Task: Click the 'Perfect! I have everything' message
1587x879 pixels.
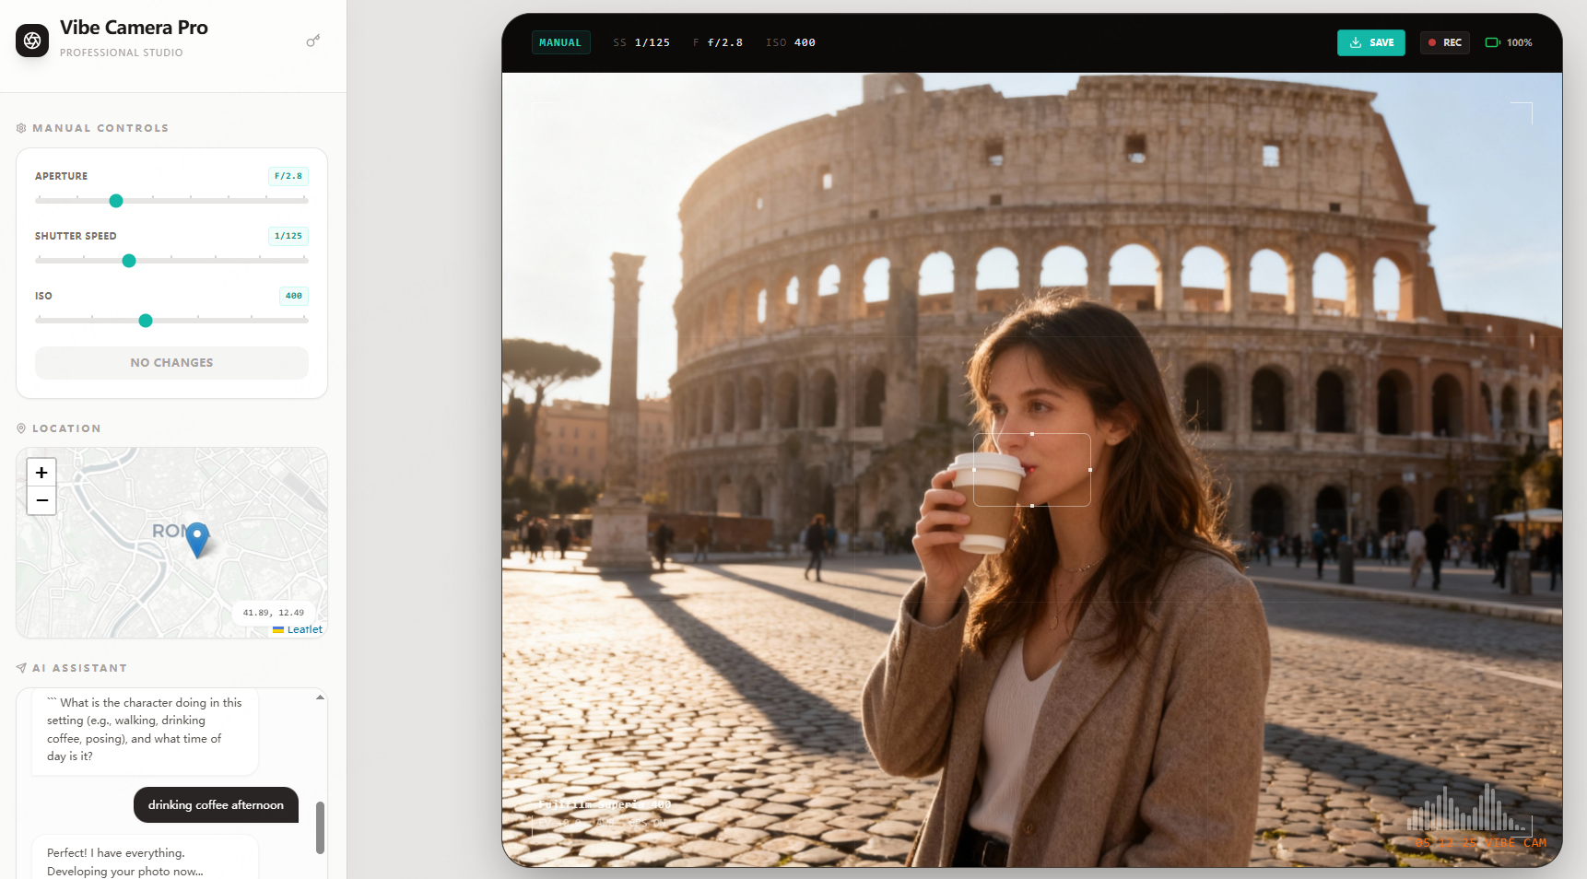Action: pyautogui.click(x=145, y=859)
